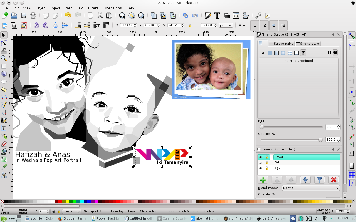This screenshot has height=222, width=356.
Task: Click the Undo arrow icon
Action: 68,16
